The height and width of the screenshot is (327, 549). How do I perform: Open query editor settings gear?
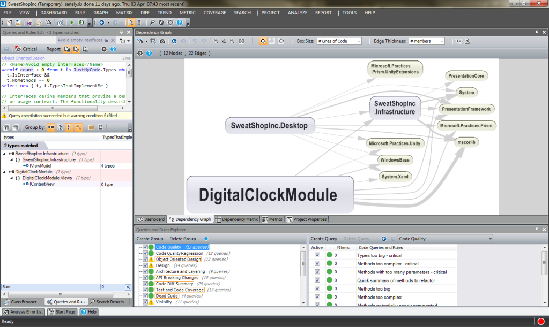[x=104, y=49]
